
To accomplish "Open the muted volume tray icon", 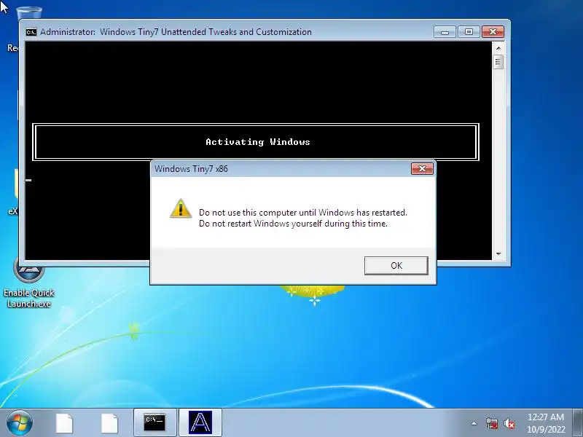I will 509,423.
